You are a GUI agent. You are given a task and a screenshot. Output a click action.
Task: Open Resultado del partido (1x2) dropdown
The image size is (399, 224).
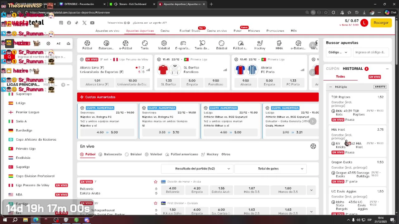pos(197,169)
